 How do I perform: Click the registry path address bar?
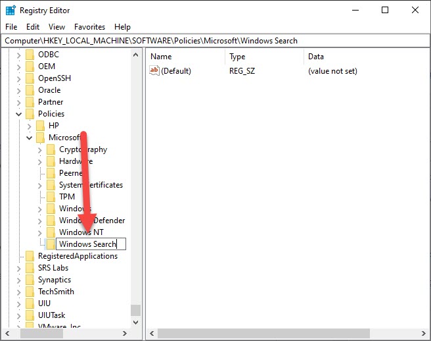(215, 40)
